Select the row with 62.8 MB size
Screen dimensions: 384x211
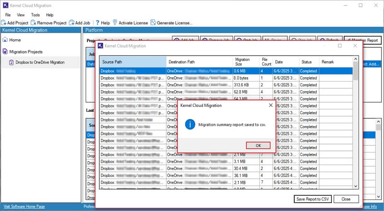point(226,92)
